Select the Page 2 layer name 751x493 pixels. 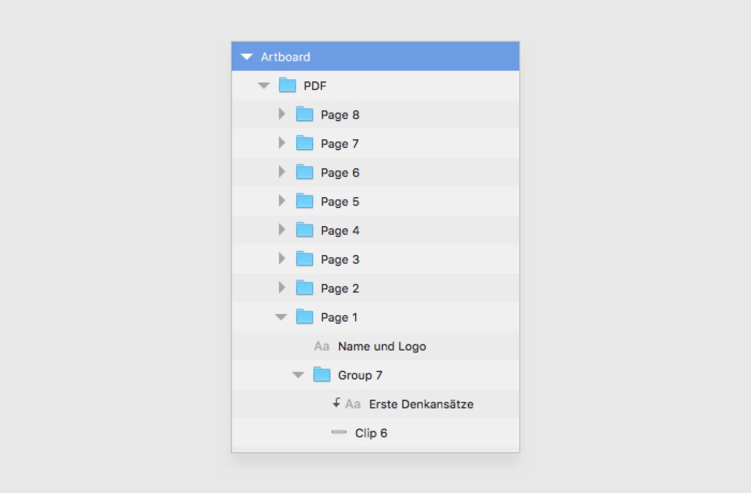[340, 288]
